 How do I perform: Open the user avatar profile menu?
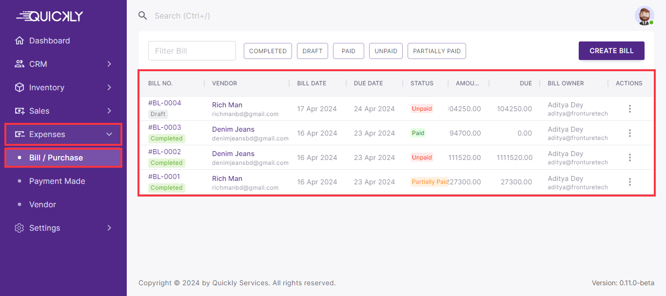[644, 16]
